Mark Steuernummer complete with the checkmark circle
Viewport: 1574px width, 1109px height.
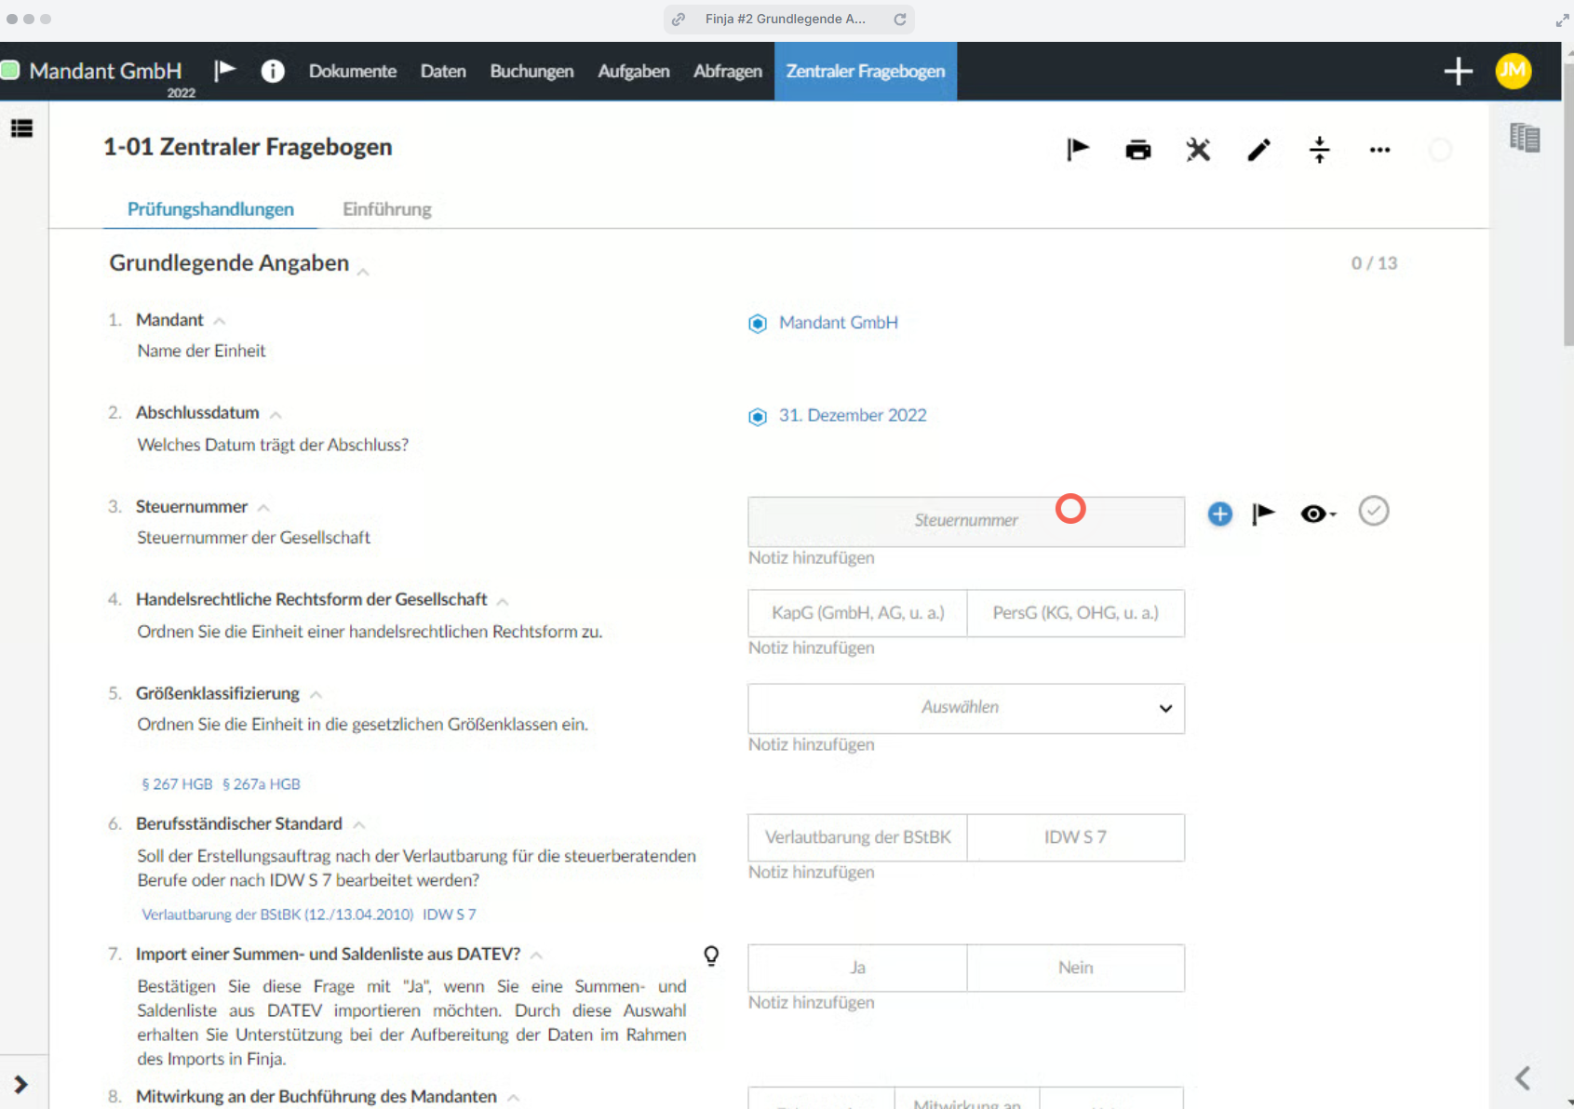pos(1373,511)
